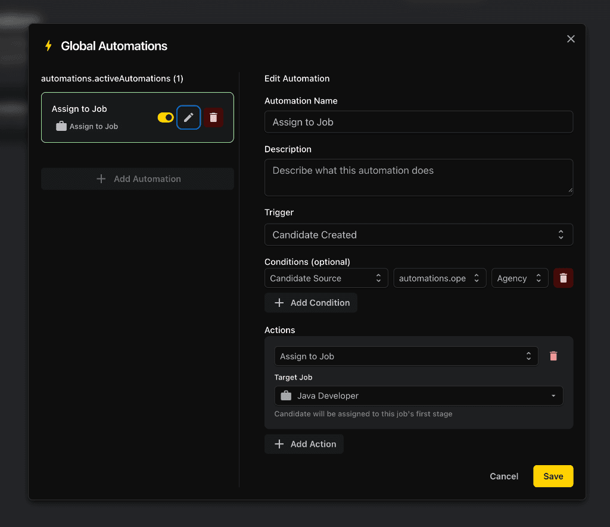Remove the Candidate Source condition with trash icon

(563, 278)
